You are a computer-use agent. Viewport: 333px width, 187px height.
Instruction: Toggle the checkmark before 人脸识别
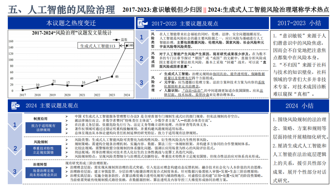coord(160,91)
